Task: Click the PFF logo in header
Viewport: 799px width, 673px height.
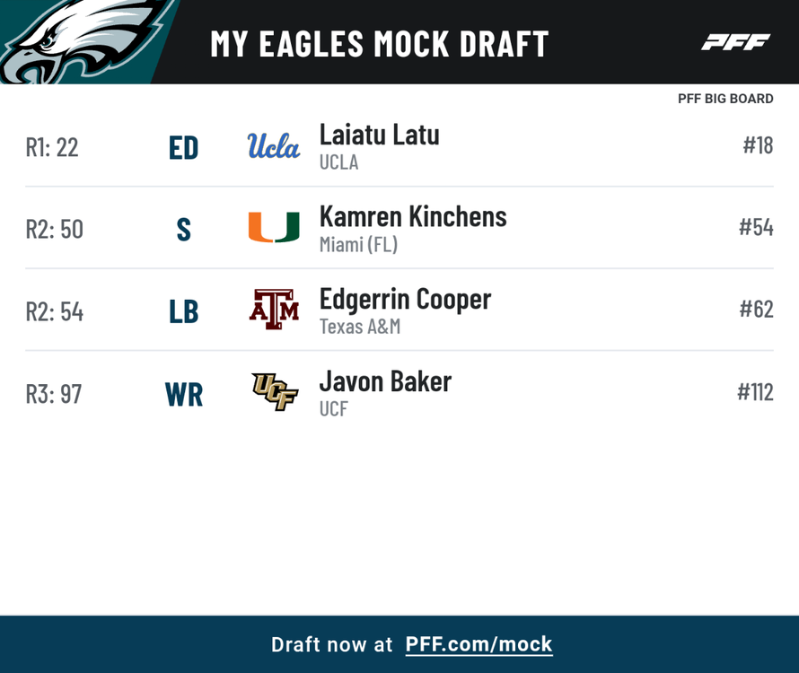Action: coord(735,42)
